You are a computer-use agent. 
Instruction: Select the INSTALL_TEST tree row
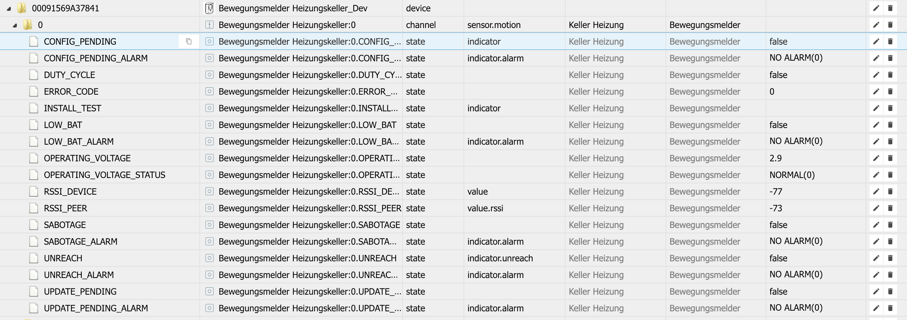point(453,108)
